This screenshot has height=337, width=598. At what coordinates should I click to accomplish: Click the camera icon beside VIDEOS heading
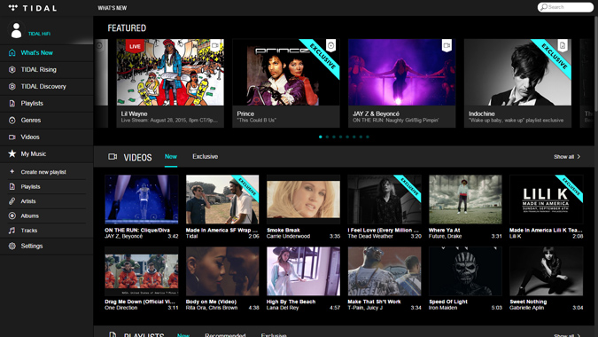113,156
